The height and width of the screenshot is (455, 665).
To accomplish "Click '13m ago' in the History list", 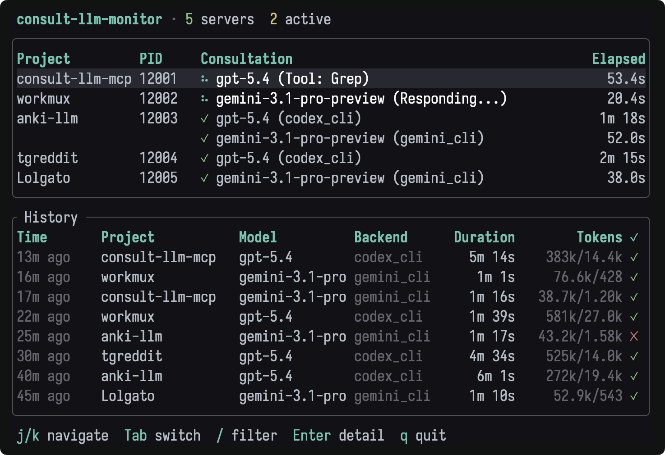I will (43, 257).
